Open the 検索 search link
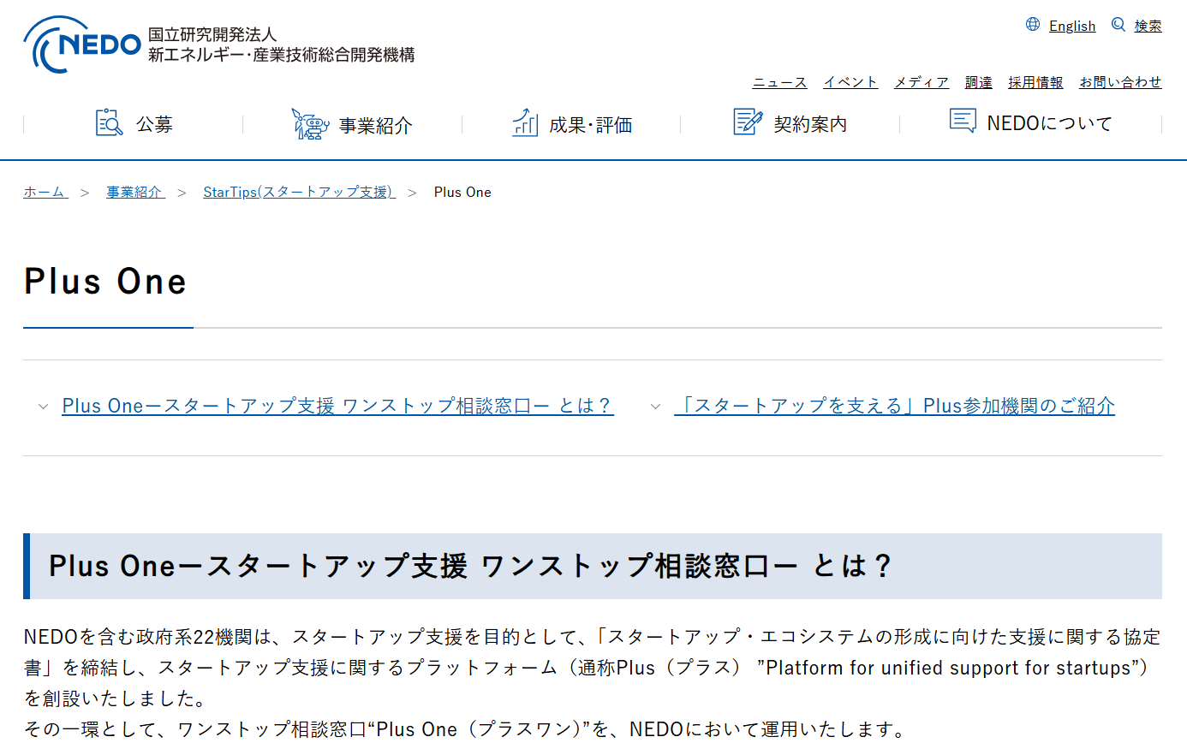The height and width of the screenshot is (743, 1187). [x=1148, y=26]
